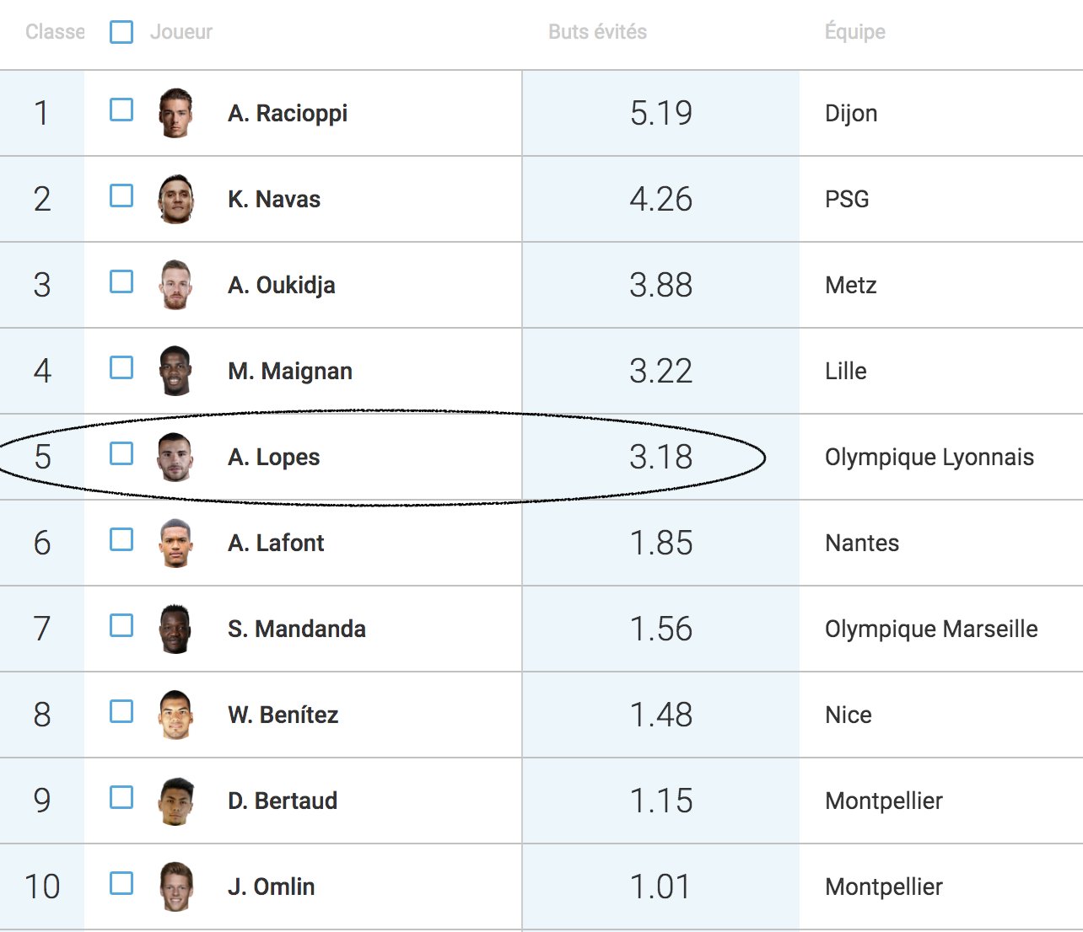This screenshot has width=1083, height=932.
Task: Click D. Bertaud's player photo
Action: (x=175, y=801)
